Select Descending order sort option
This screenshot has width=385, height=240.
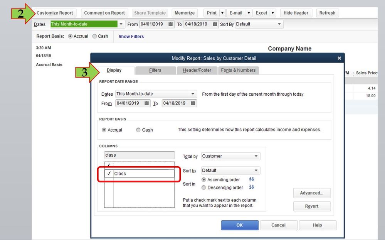[203, 188]
